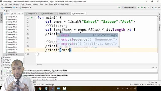
Task: Open the Code menu
Action: point(23,4)
